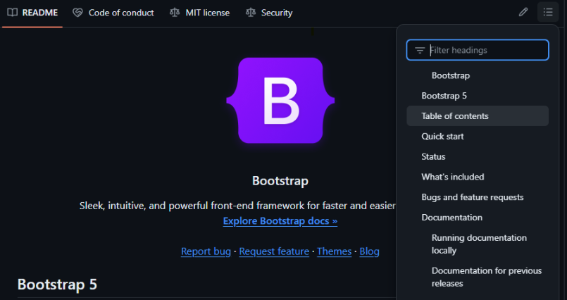Open the Report bug link
The height and width of the screenshot is (300, 567).
(x=206, y=251)
